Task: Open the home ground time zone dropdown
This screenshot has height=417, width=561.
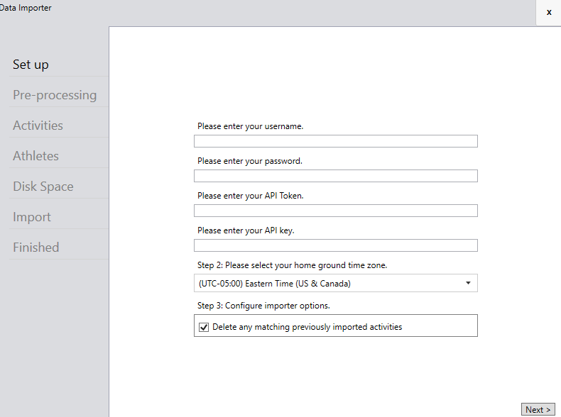Action: pos(336,283)
